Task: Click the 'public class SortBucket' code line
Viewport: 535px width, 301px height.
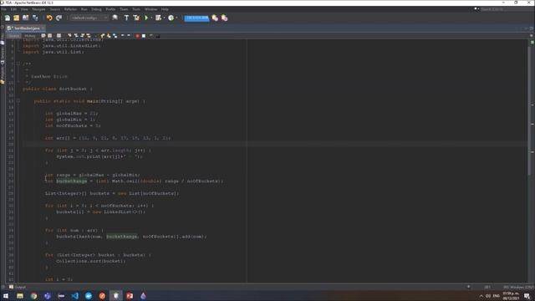Action: [x=58, y=89]
